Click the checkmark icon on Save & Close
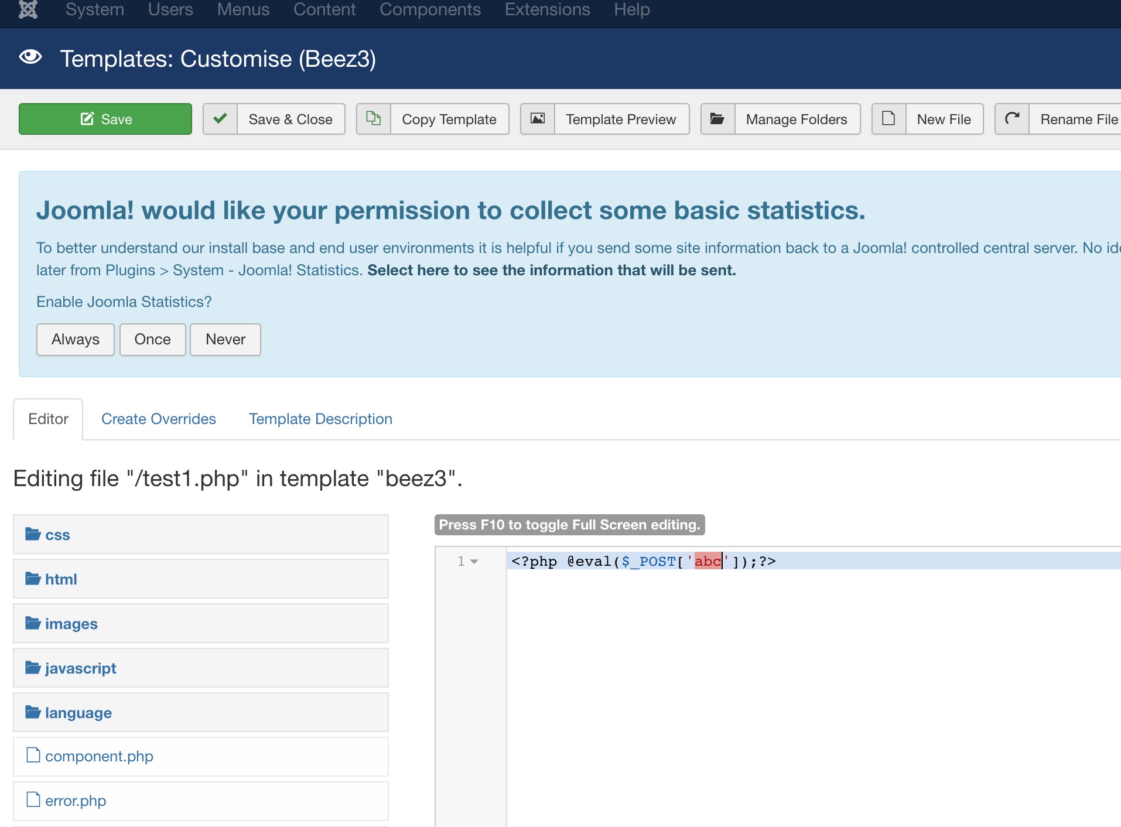Screen dimensions: 1121x827 (x=220, y=119)
